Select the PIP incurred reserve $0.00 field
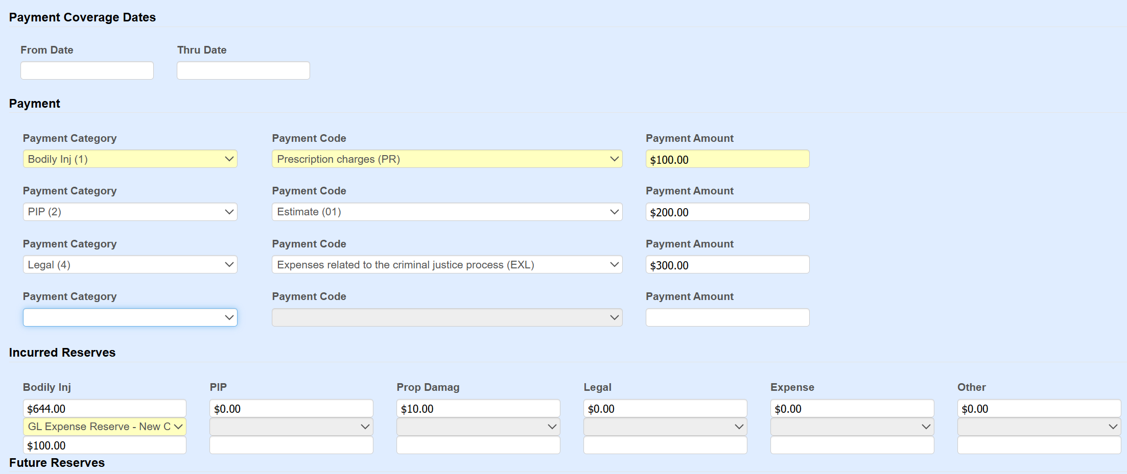Image resolution: width=1127 pixels, height=474 pixels. (291, 409)
